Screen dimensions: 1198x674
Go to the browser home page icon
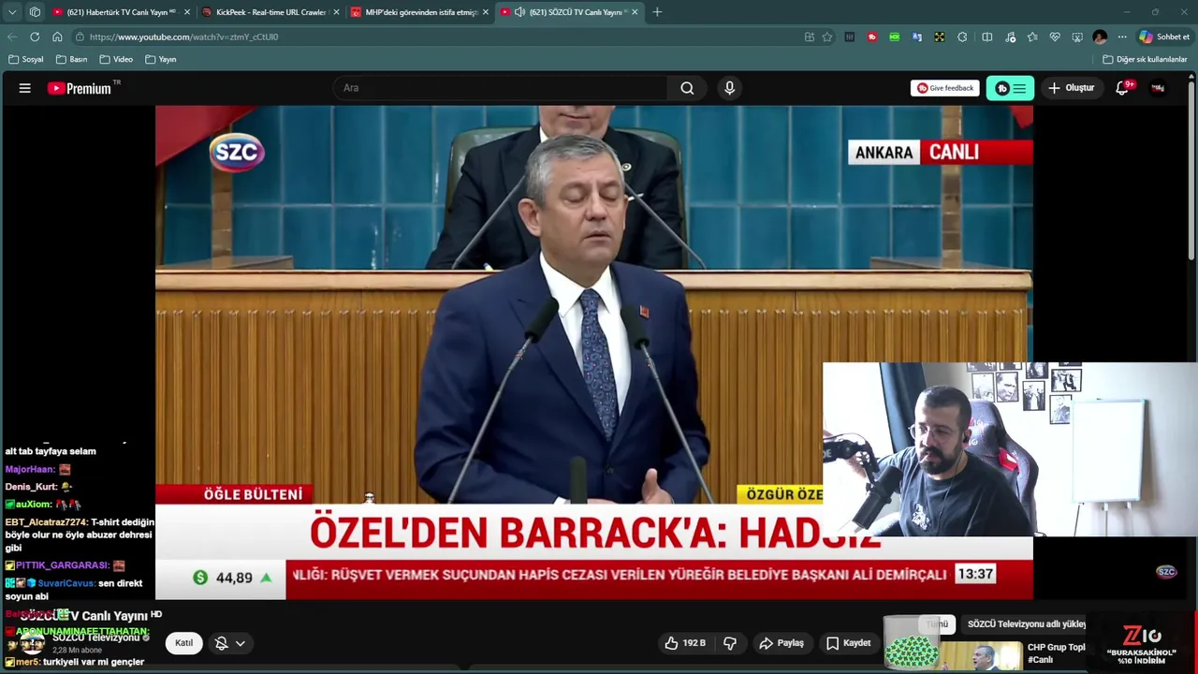pos(57,37)
